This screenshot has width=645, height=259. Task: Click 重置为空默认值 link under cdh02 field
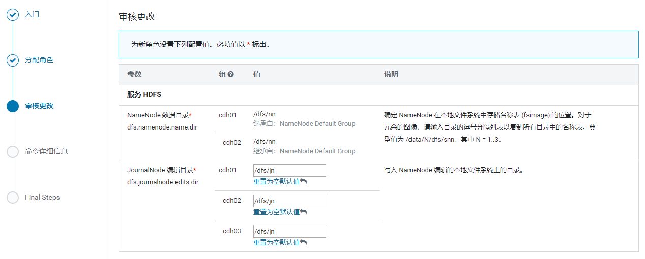click(x=276, y=212)
